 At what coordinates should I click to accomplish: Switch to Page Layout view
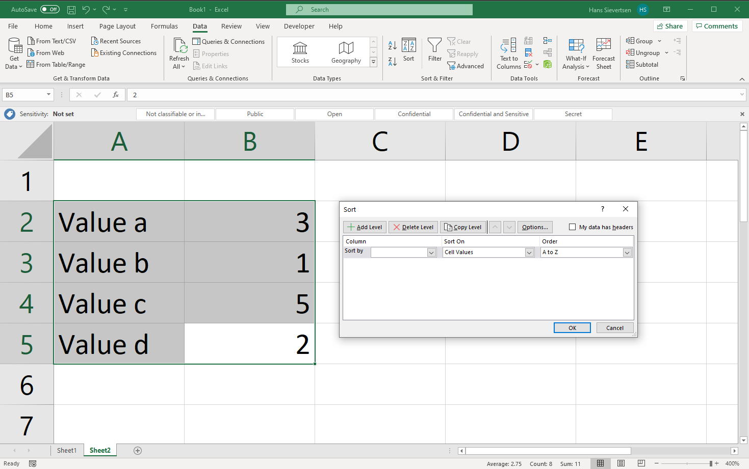621,463
